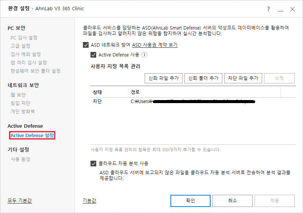303x213 pixels.
Task: Close the 환경 설정 window
Action: (292, 9)
